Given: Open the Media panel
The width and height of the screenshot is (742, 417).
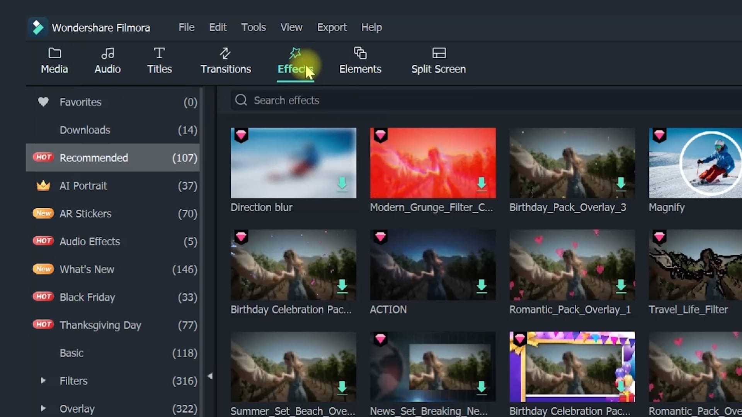Looking at the screenshot, I should pos(54,60).
